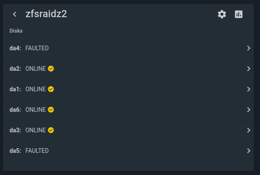Screen dimensions: 260x175
Task: Open the da6 disk label
Action: (x=15, y=110)
